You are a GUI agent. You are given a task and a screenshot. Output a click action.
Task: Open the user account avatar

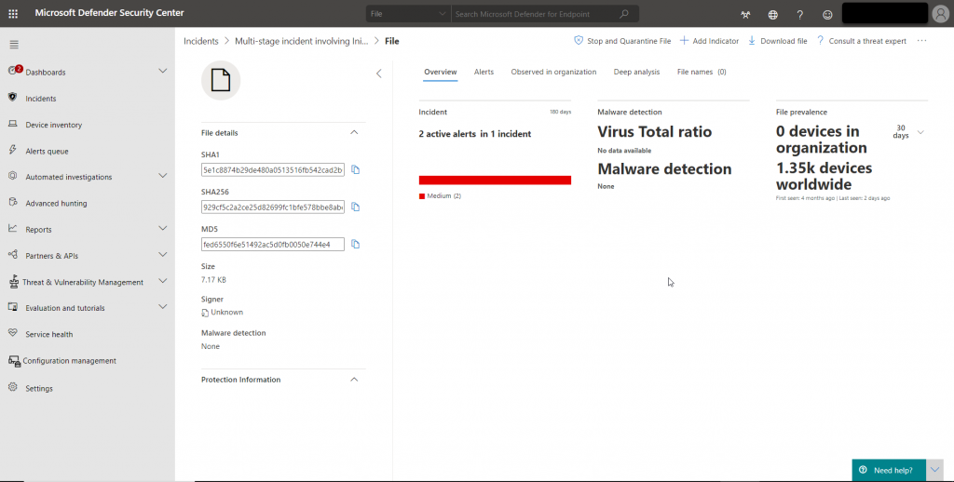(x=940, y=13)
